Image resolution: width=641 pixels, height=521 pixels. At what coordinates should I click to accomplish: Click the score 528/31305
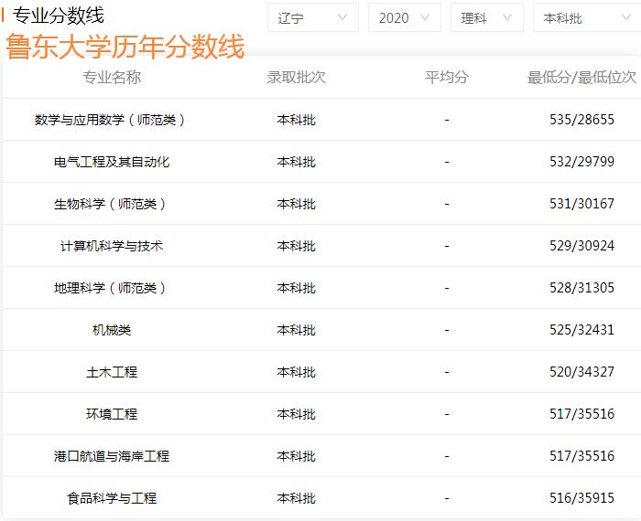click(x=581, y=288)
